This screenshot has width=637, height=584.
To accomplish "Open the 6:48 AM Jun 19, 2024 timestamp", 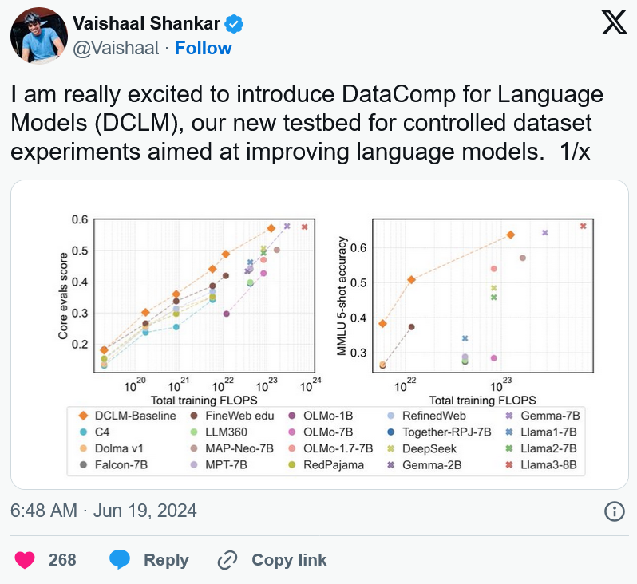I will coord(104,511).
